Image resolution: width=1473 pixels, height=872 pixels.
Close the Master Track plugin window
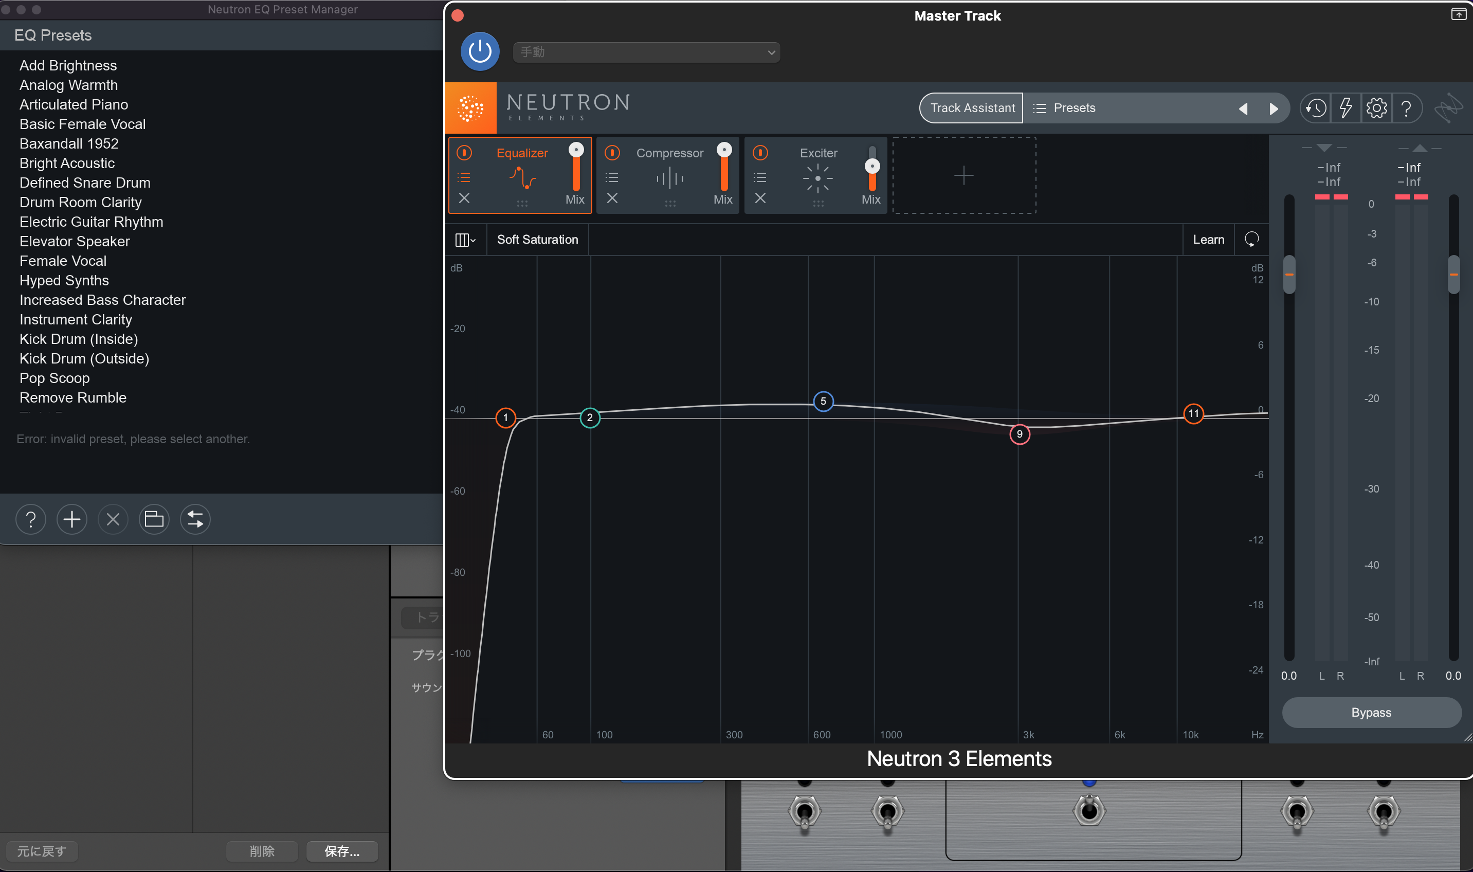(x=458, y=15)
